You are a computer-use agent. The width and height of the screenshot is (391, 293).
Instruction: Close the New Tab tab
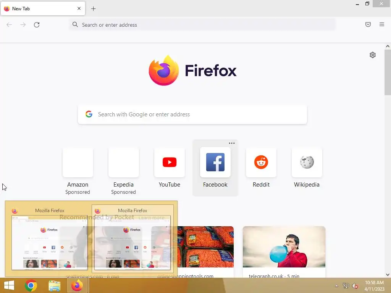coord(79,8)
